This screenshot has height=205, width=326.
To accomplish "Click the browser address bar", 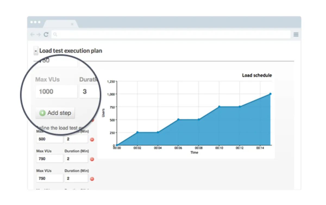I will (x=171, y=35).
